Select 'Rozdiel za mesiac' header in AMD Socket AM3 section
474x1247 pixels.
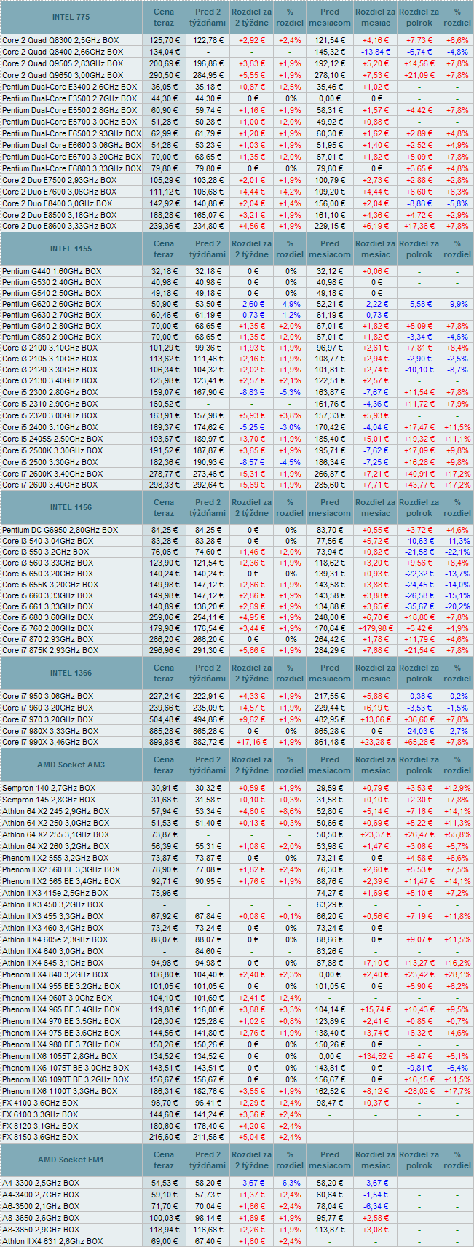(376, 765)
